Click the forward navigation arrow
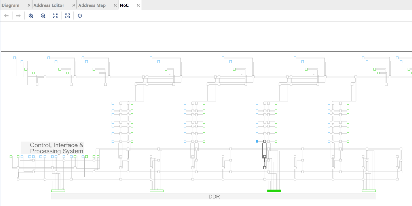This screenshot has width=412, height=206. click(x=18, y=16)
